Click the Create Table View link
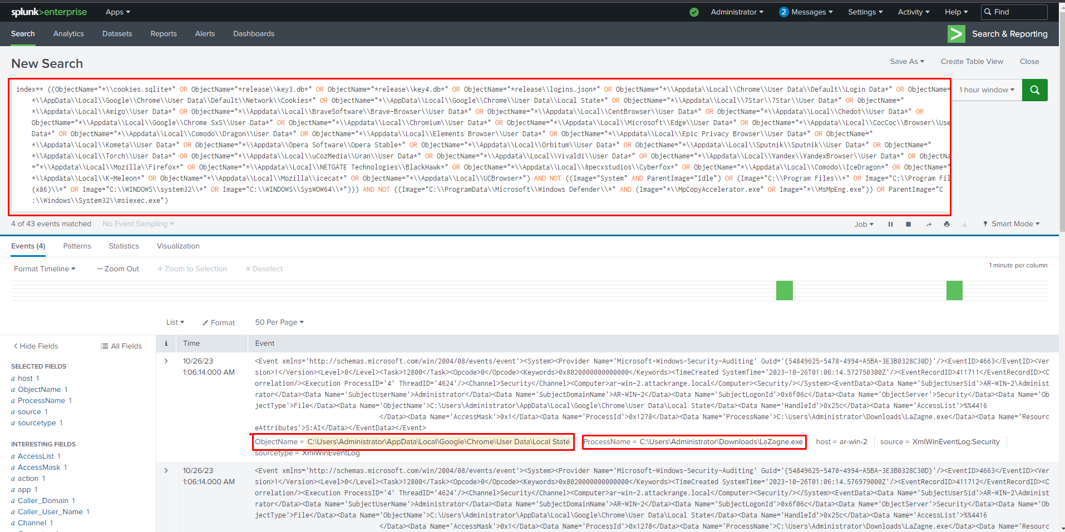Screen dimensions: 1065x532 [x=972, y=61]
